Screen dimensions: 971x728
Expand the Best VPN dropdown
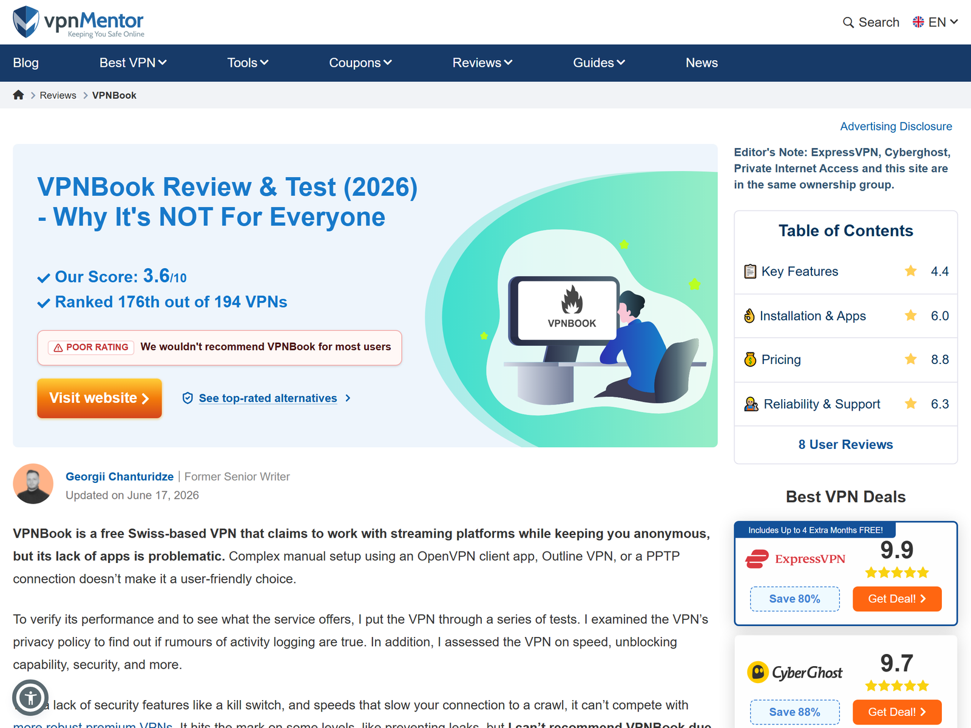click(x=133, y=62)
